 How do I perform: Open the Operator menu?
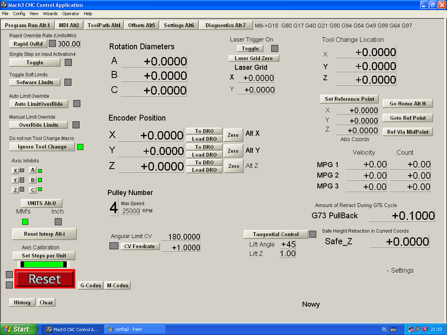pyautogui.click(x=71, y=14)
